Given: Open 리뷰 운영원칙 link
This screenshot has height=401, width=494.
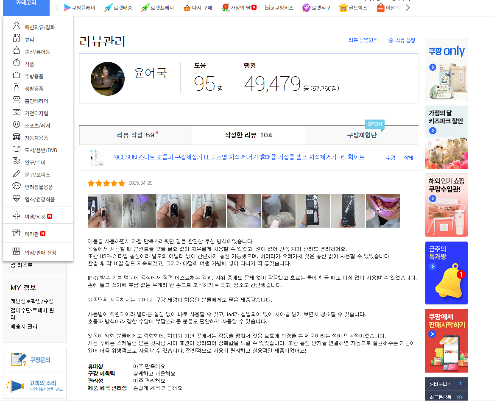Looking at the screenshot, I should pyautogui.click(x=363, y=40).
